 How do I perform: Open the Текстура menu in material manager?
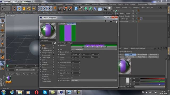(34, 74)
